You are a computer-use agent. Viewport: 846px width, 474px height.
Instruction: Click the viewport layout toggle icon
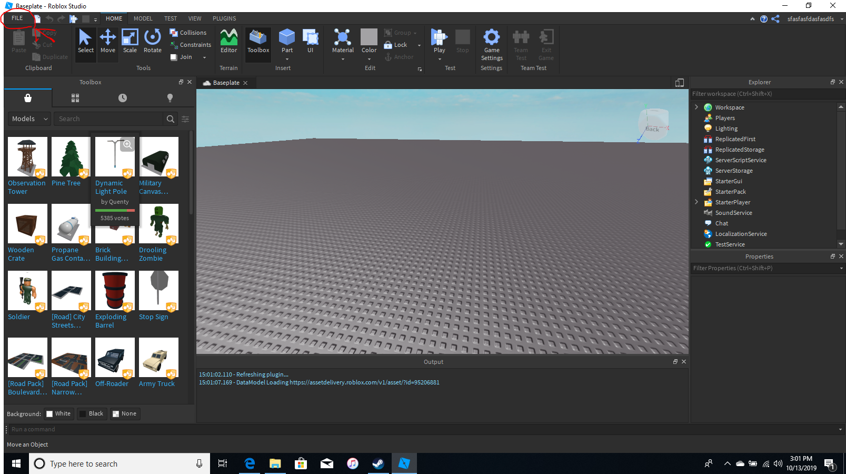680,83
